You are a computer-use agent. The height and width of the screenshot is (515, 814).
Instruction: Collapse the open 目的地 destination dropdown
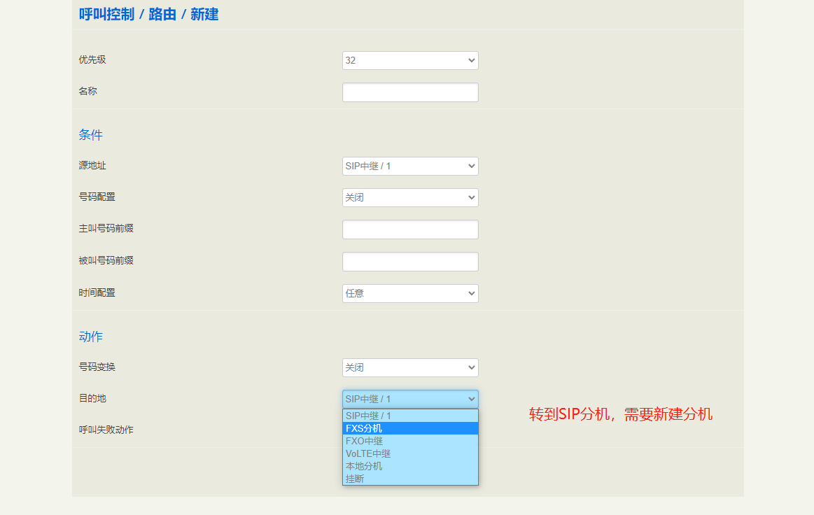tap(410, 400)
